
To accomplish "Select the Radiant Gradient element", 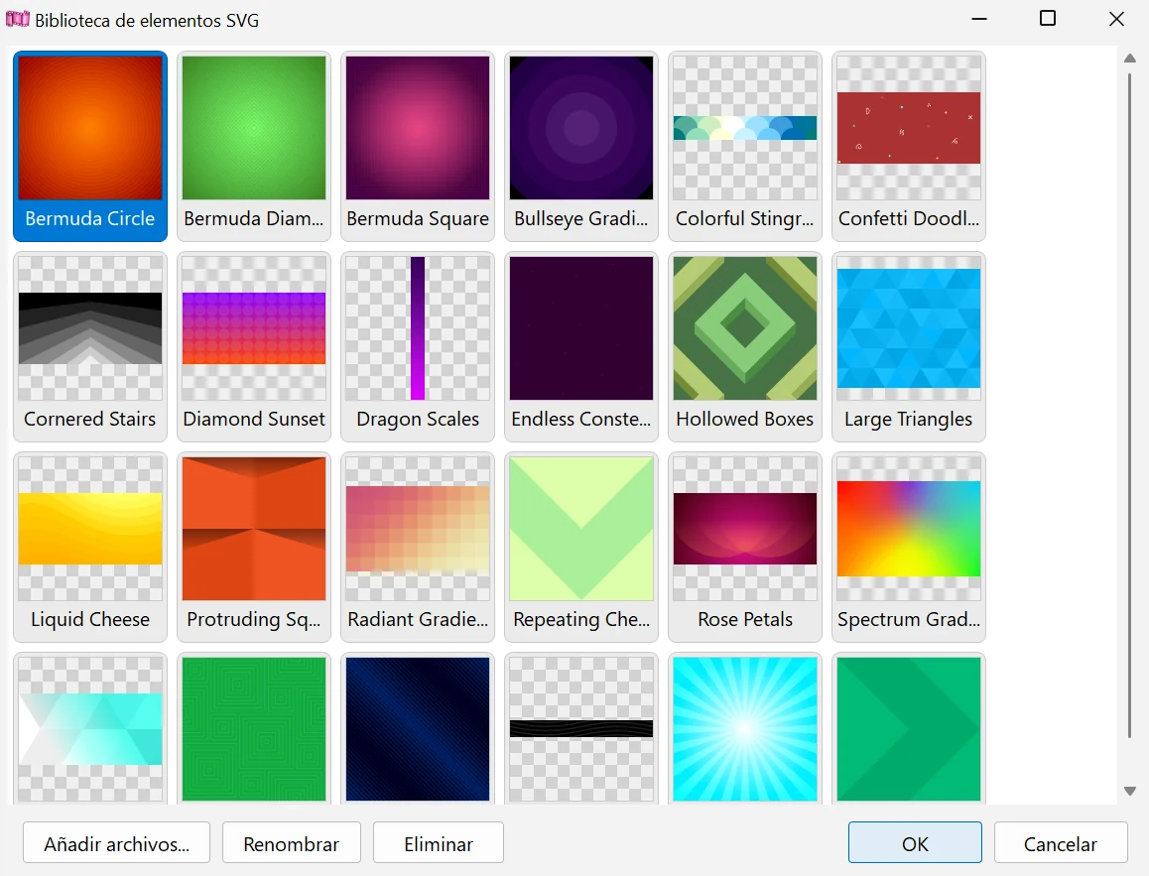I will [418, 548].
